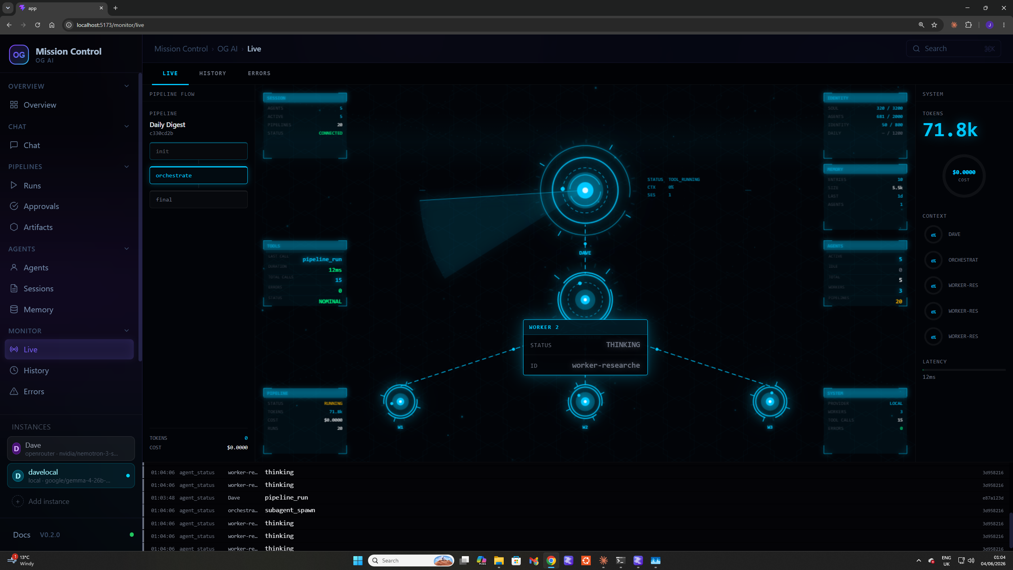Collapse the AGENTS sidebar section
The image size is (1013, 570).
pyautogui.click(x=127, y=249)
